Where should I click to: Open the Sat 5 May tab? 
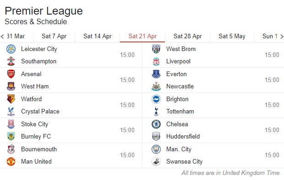click(232, 36)
